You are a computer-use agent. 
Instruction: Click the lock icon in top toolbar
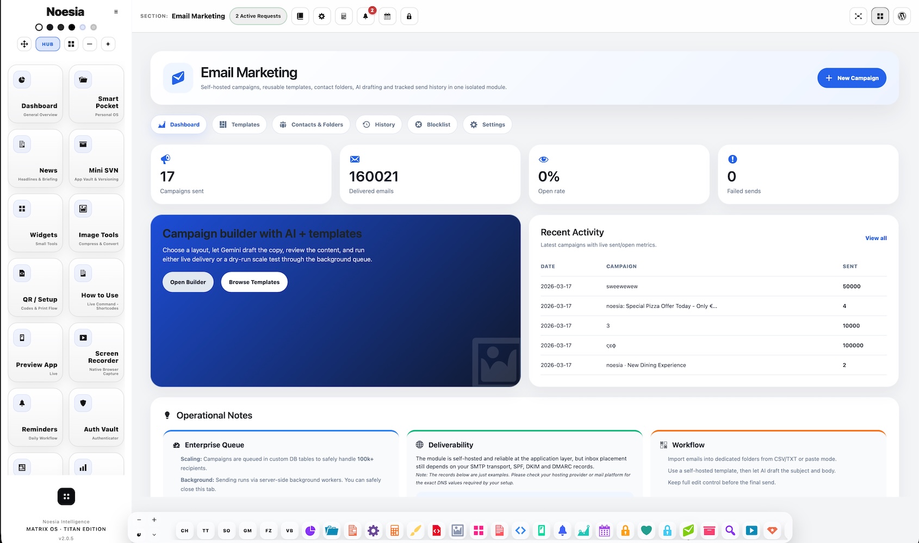click(x=409, y=16)
